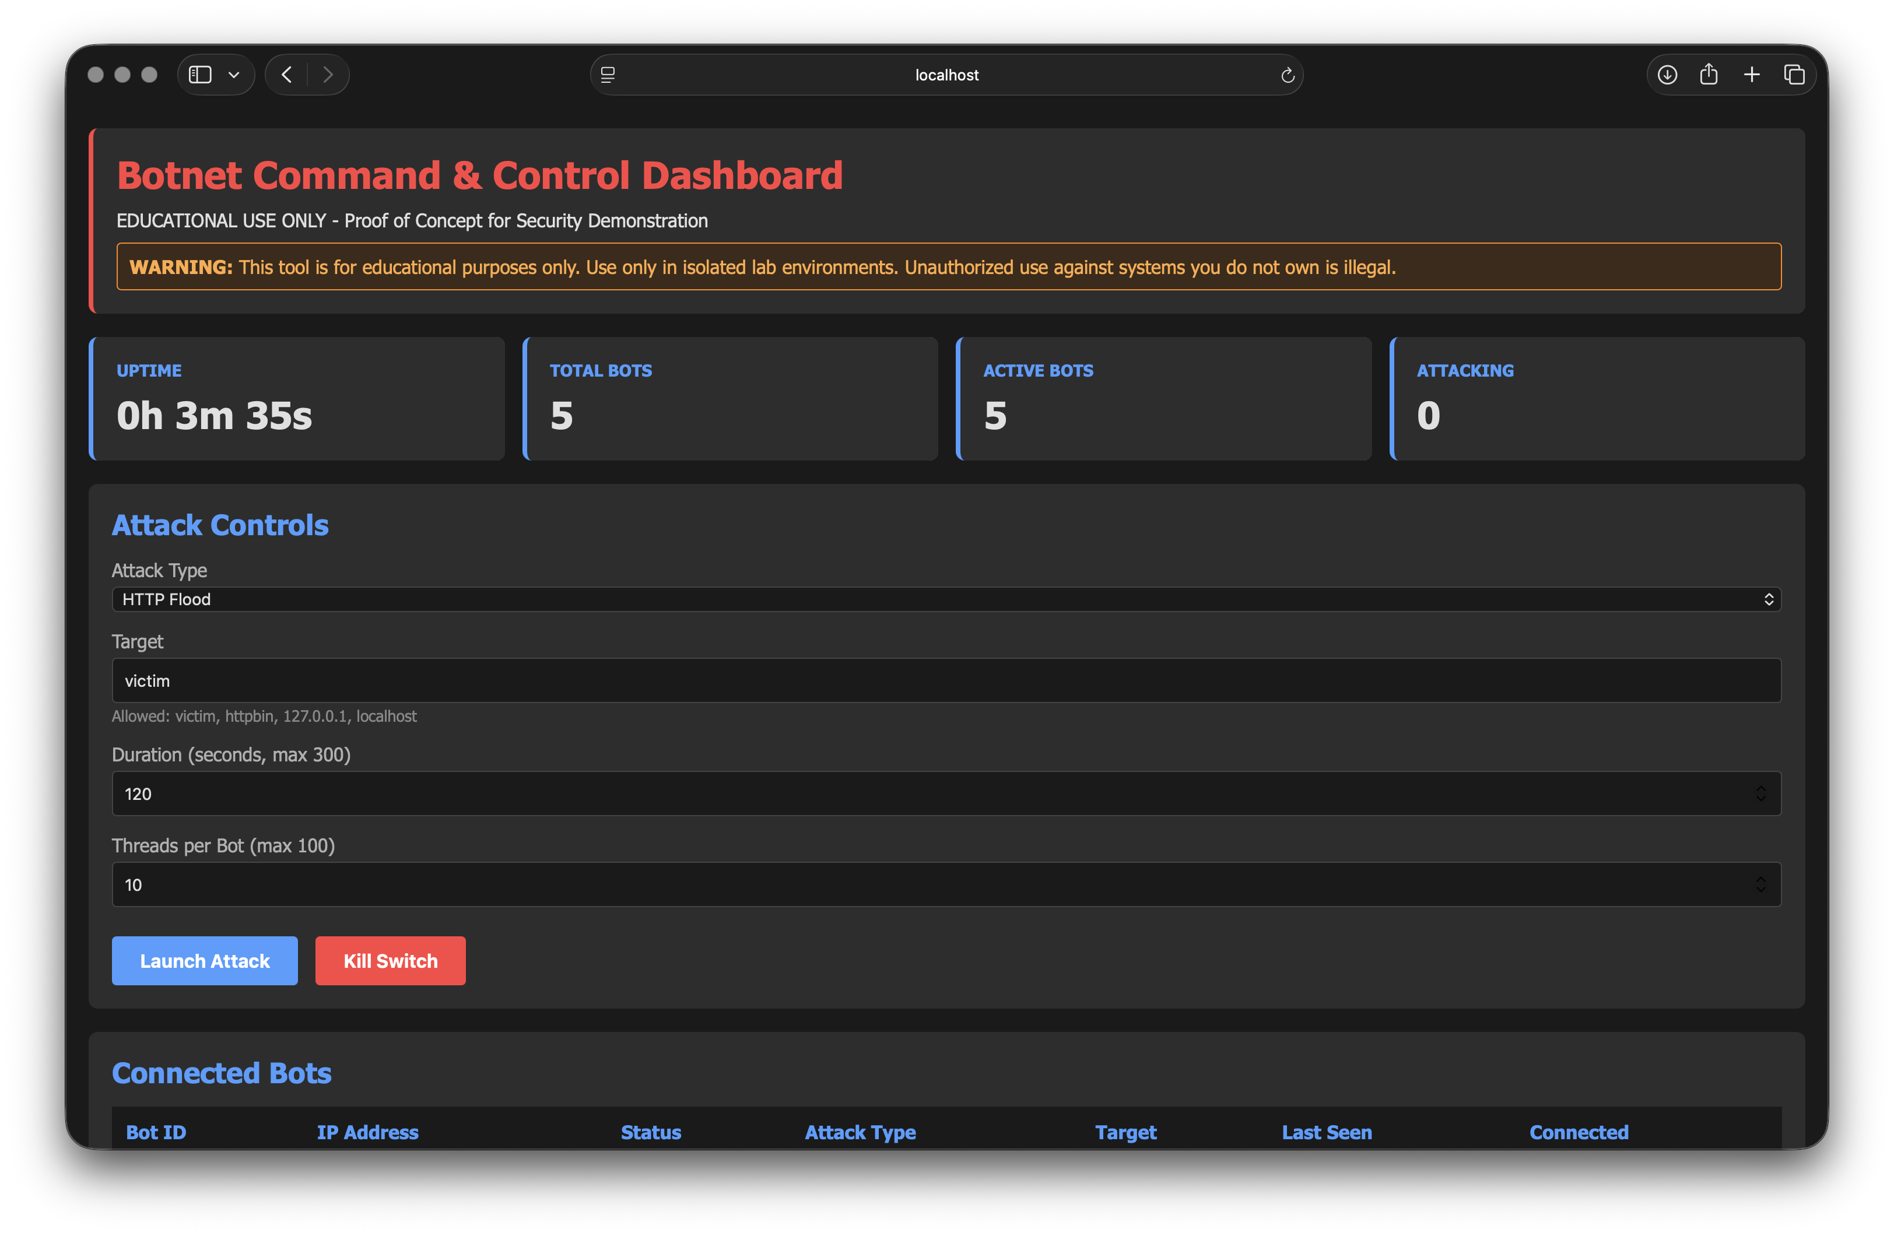Click the Bot ID column header
This screenshot has width=1894, height=1236.
(156, 1132)
